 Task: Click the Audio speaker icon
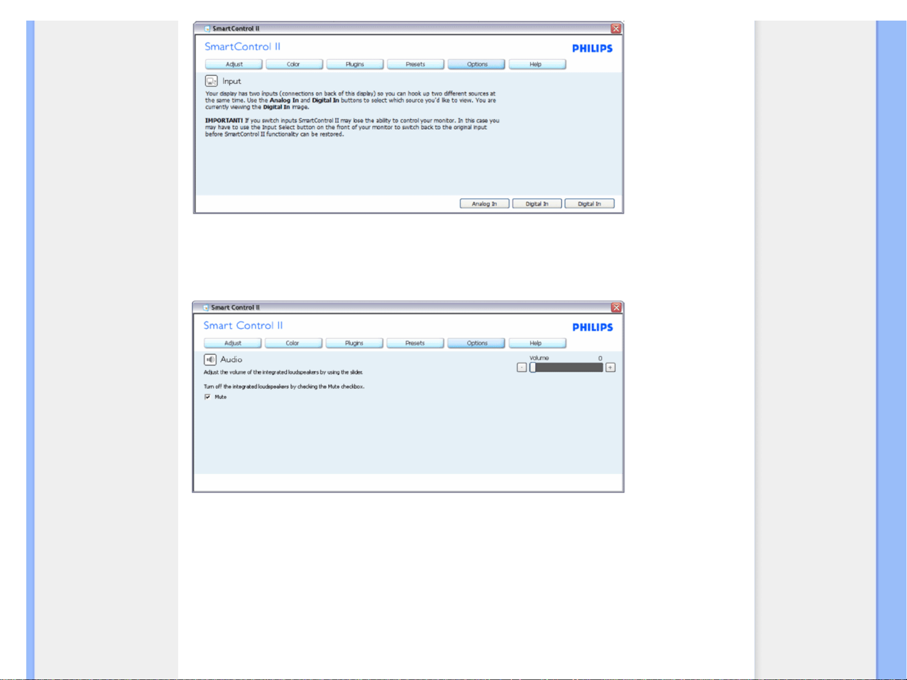click(210, 359)
